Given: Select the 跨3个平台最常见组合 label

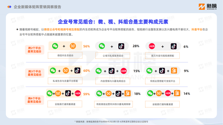Looking at the screenshot, I should pos(35,73).
